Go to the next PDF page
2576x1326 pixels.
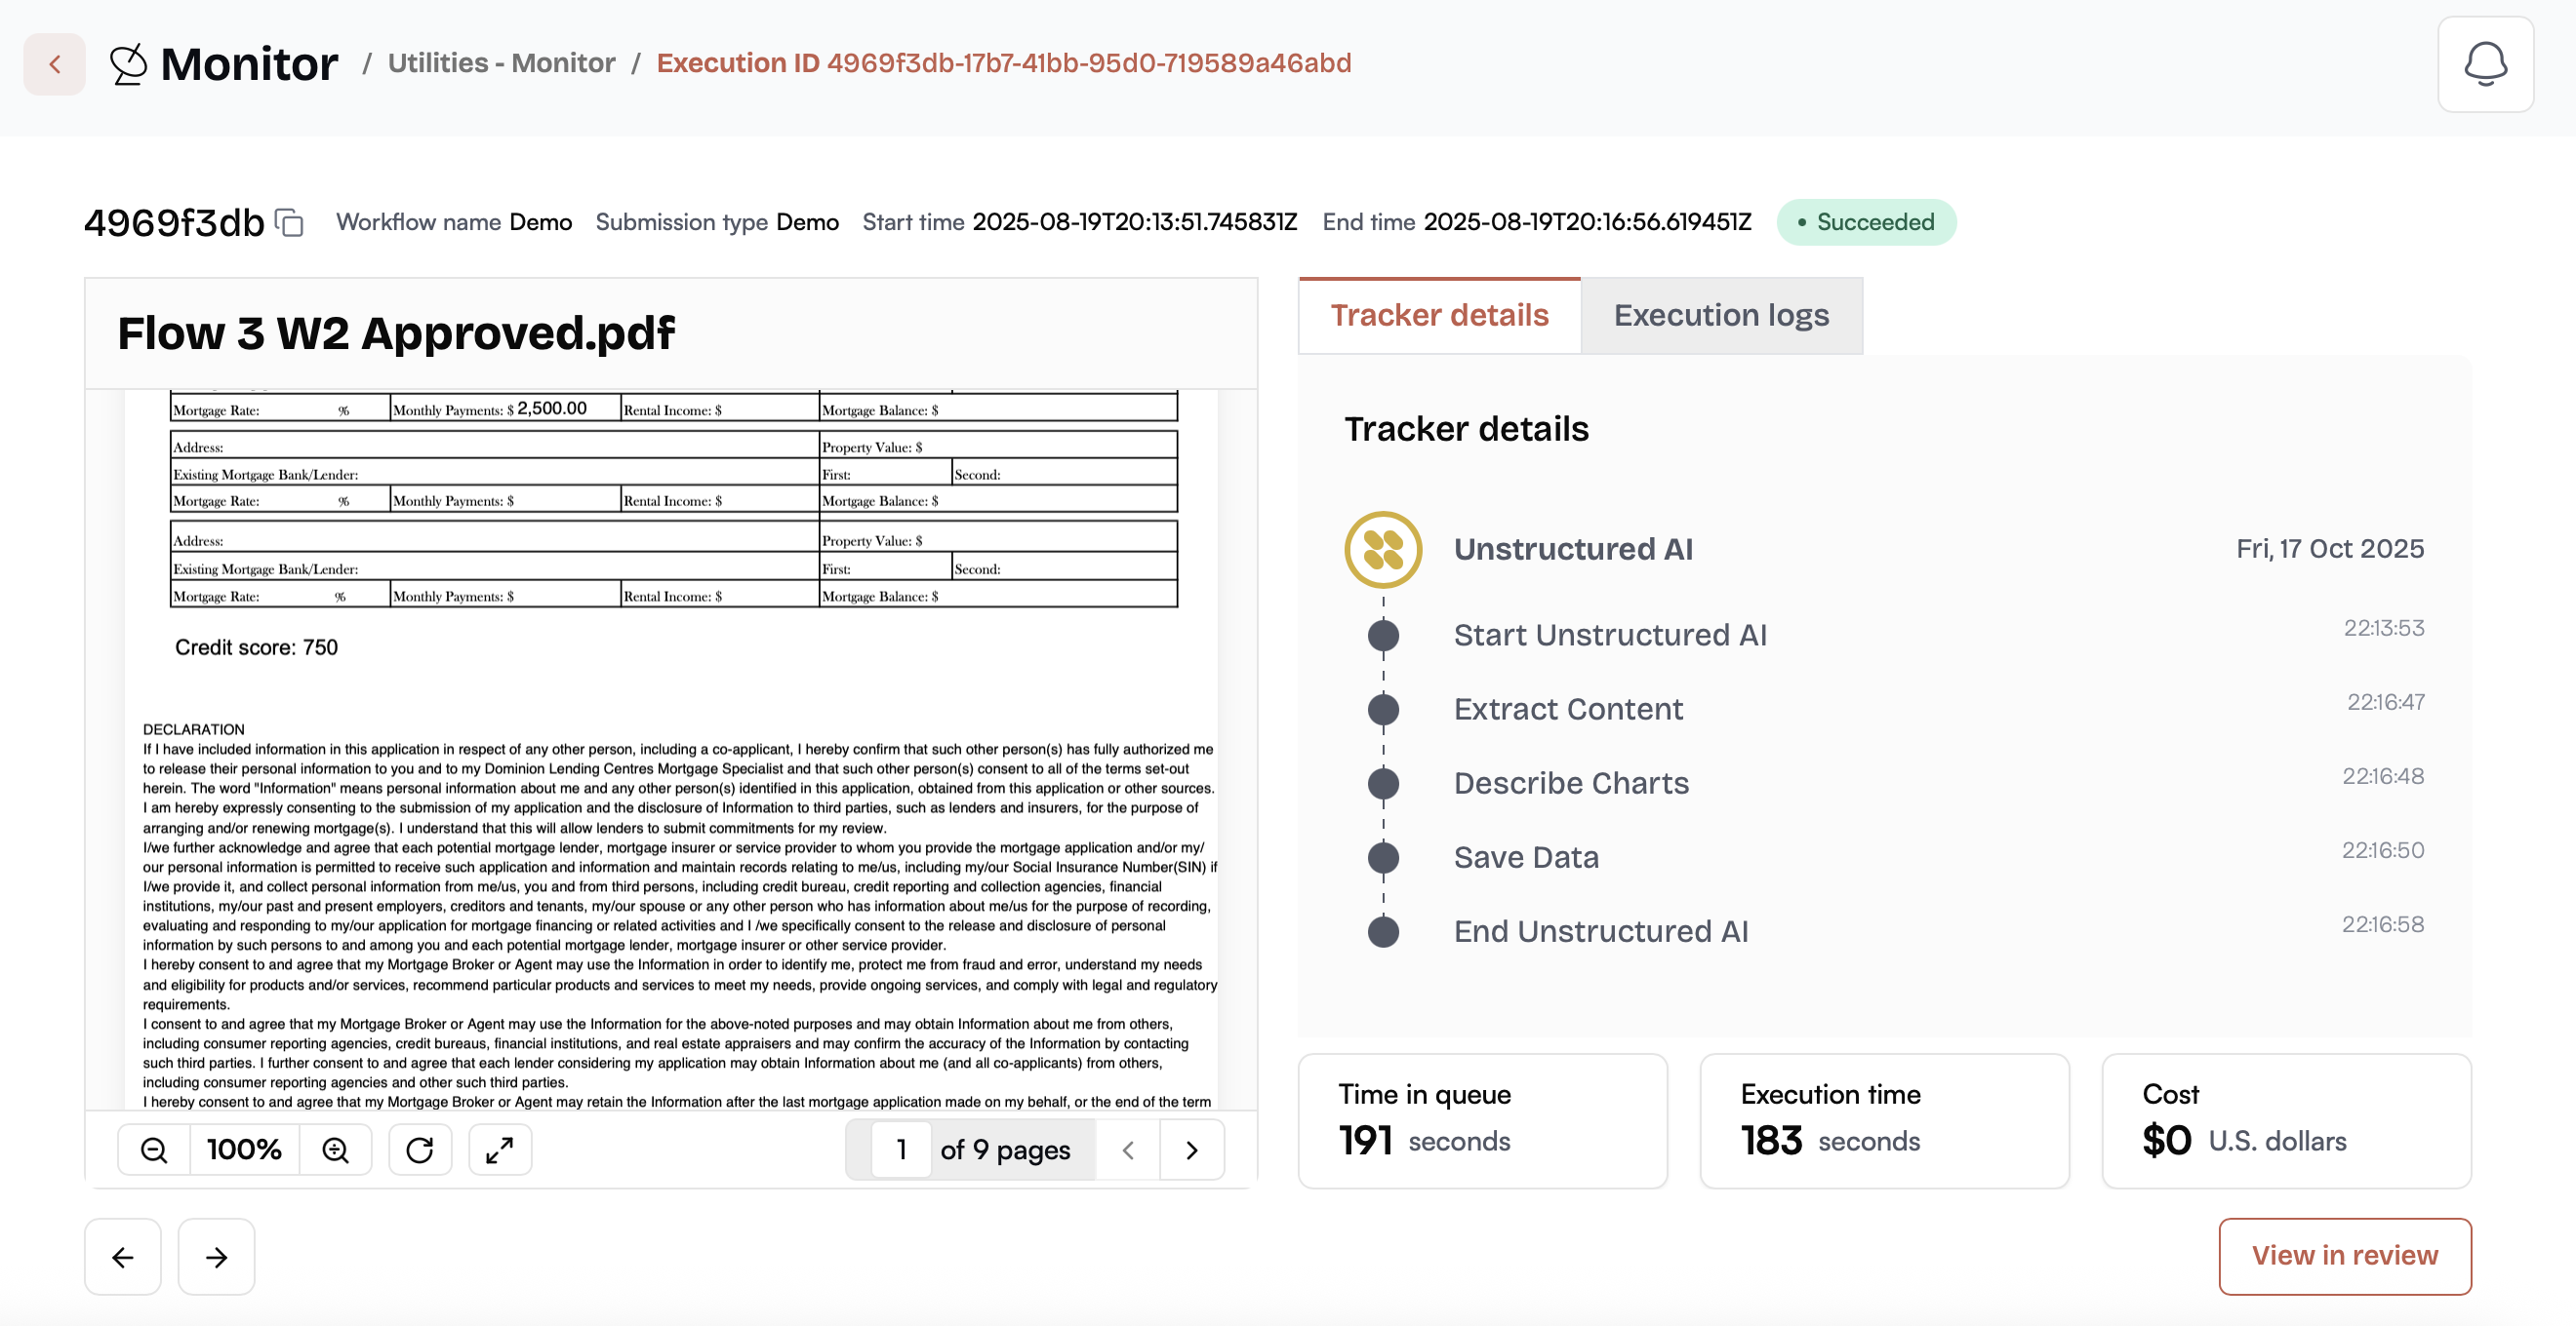pos(1191,1150)
